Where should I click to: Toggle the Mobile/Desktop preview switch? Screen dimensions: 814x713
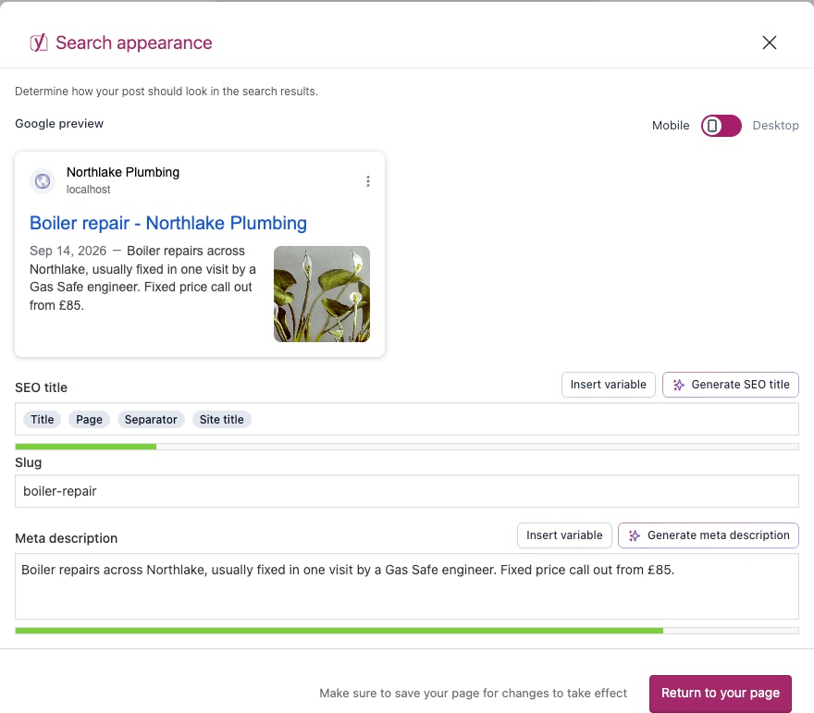(721, 126)
